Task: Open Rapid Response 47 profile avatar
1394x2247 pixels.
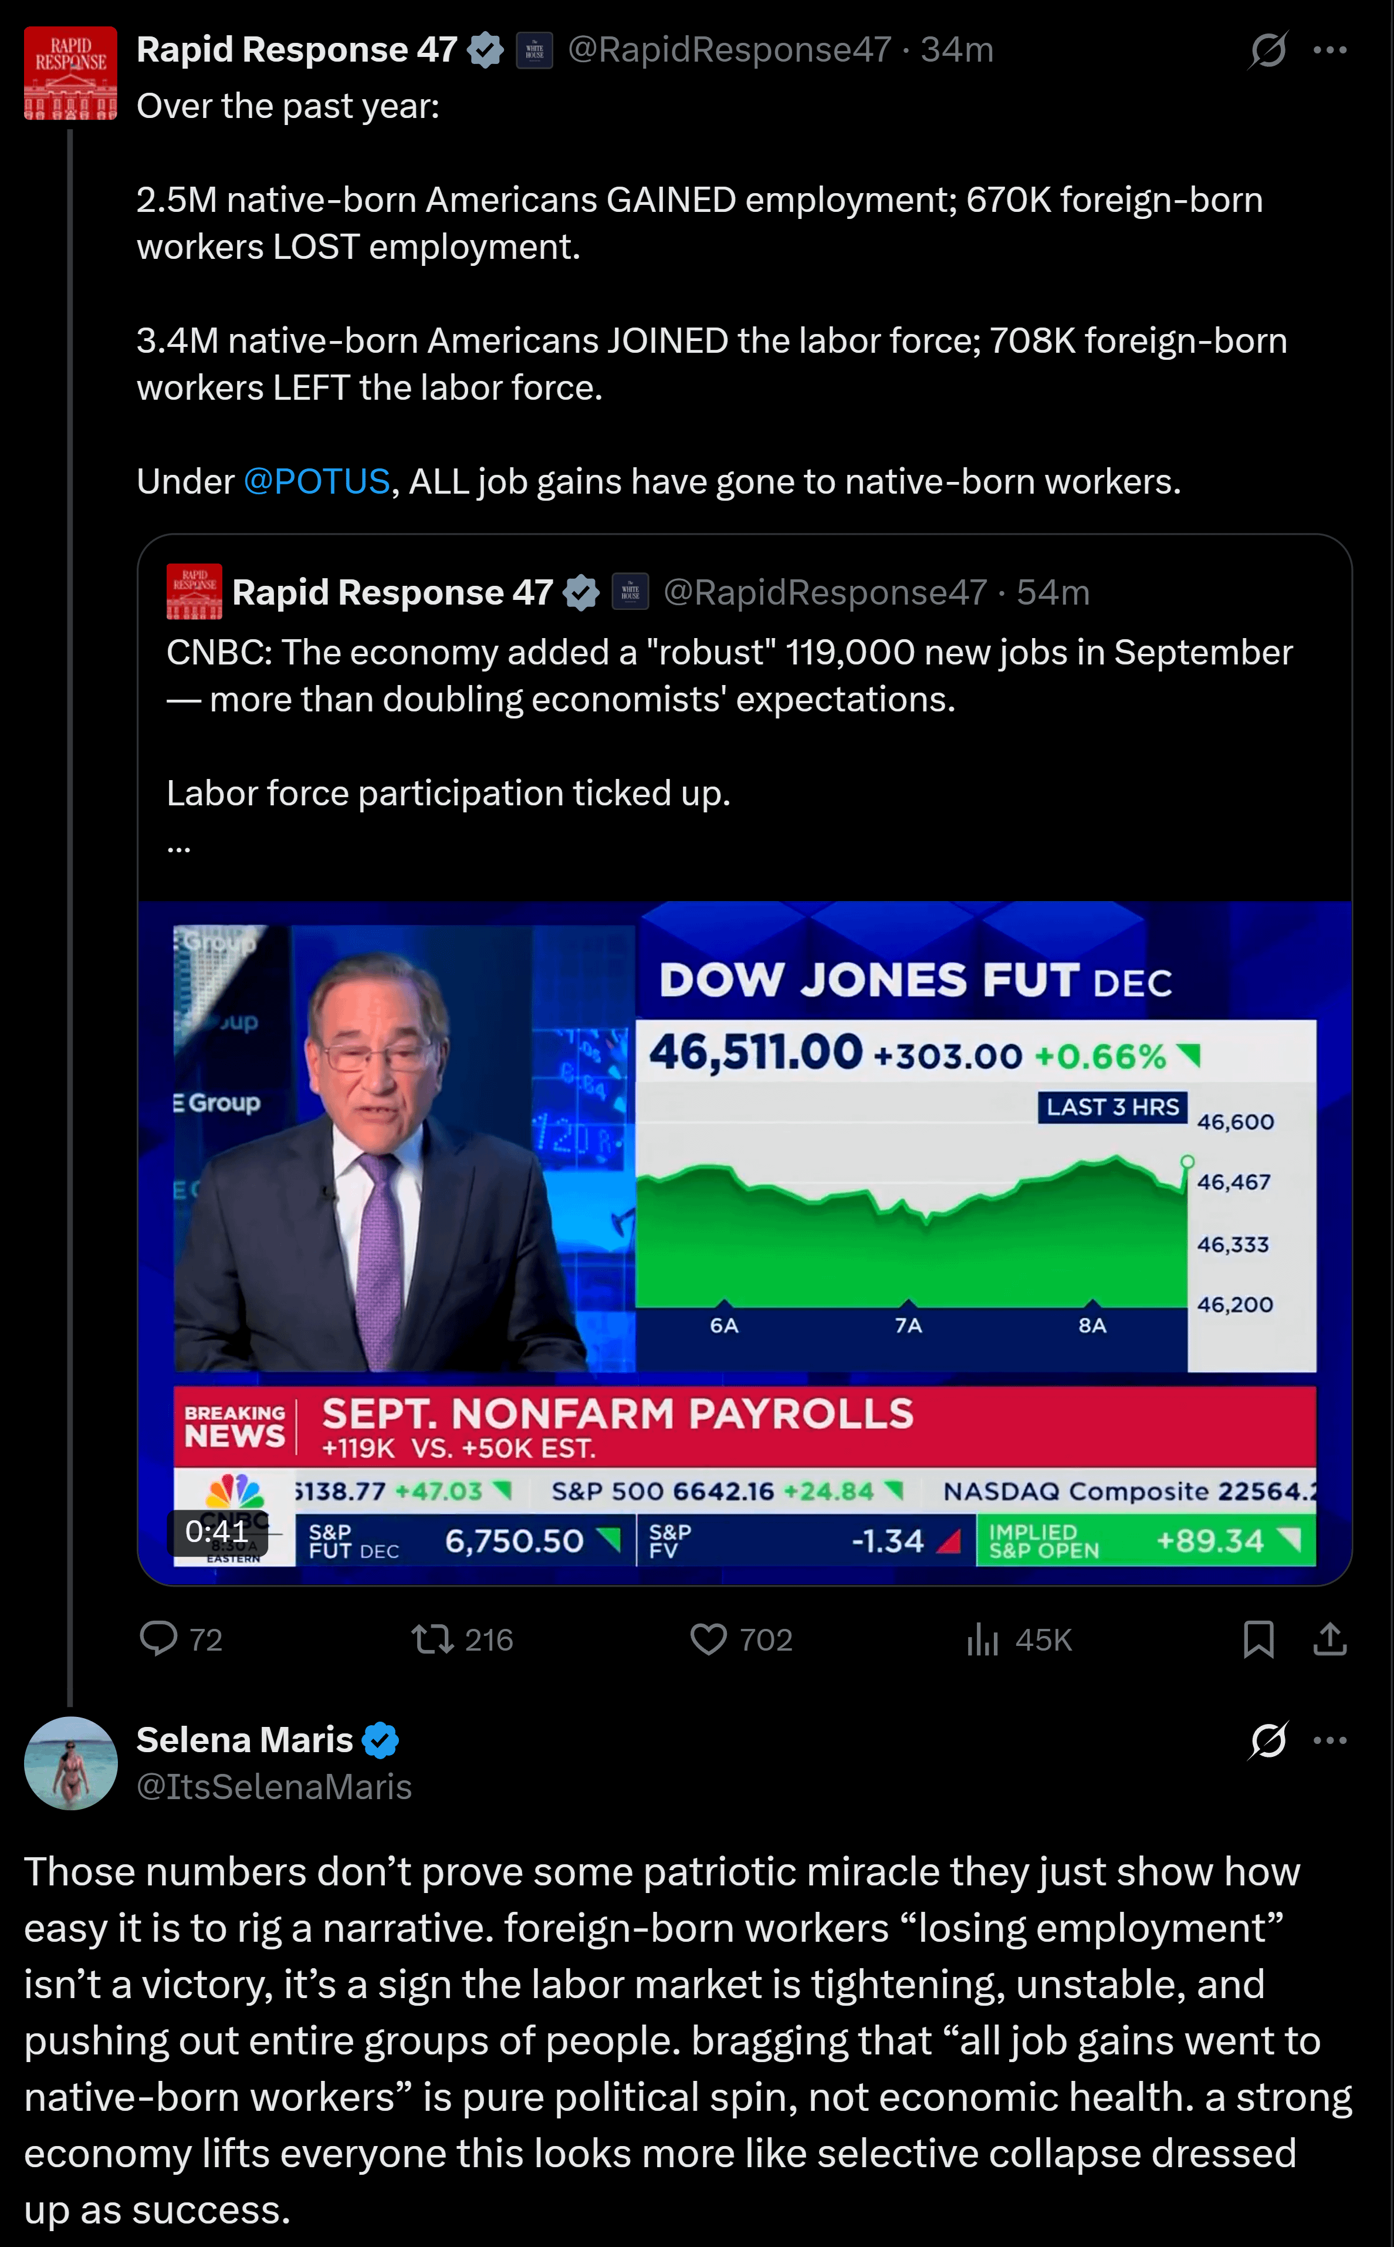Action: tap(70, 74)
